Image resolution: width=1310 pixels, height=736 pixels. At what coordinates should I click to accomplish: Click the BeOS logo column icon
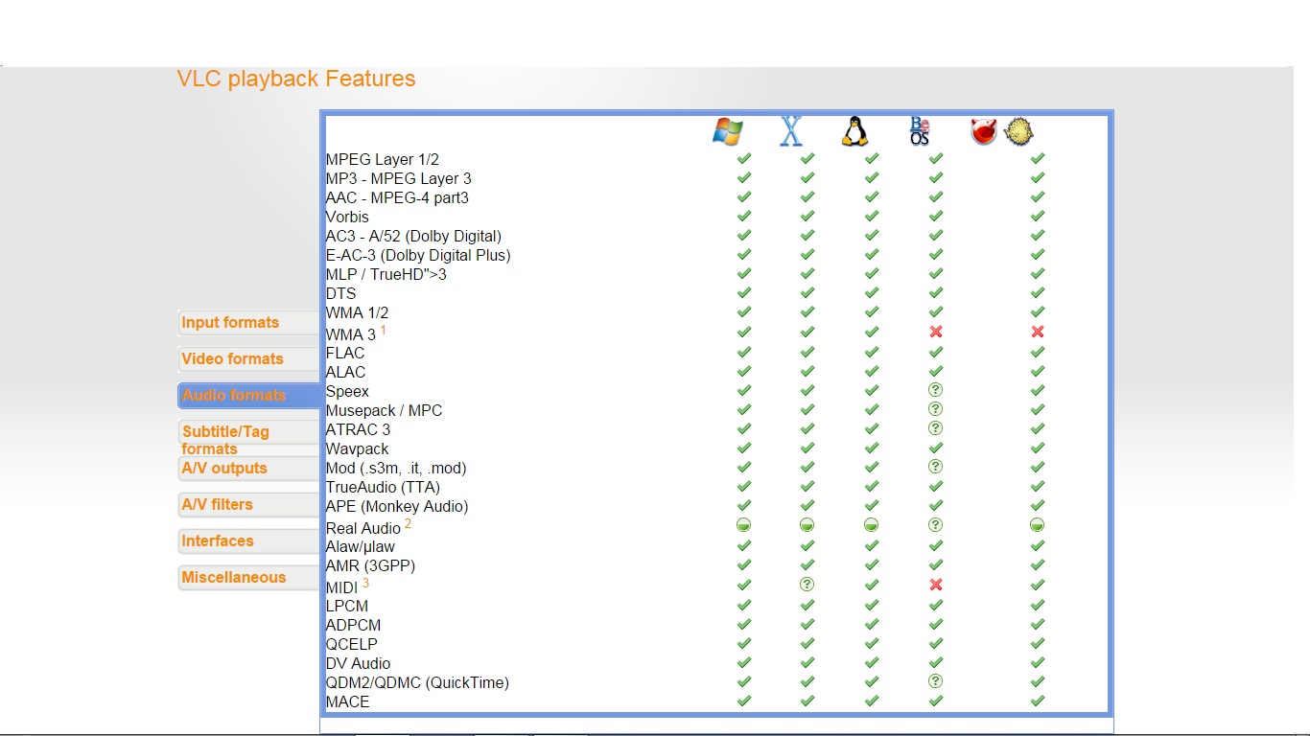point(920,131)
